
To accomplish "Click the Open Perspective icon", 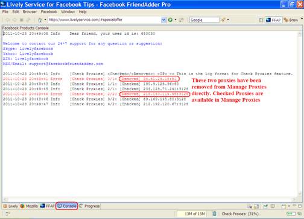I will [x=261, y=20].
